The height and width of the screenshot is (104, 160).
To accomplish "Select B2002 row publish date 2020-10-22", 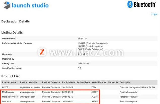I will 68,87.
